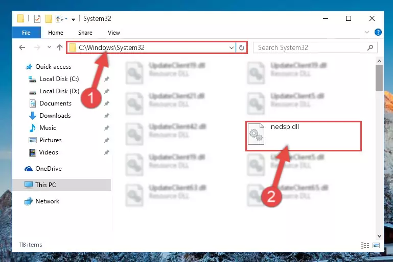
Task: Close the System32 window
Action: pyautogui.click(x=372, y=18)
